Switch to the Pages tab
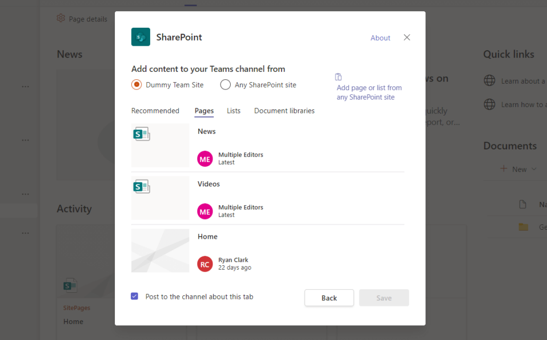This screenshot has height=340, width=547. point(204,111)
